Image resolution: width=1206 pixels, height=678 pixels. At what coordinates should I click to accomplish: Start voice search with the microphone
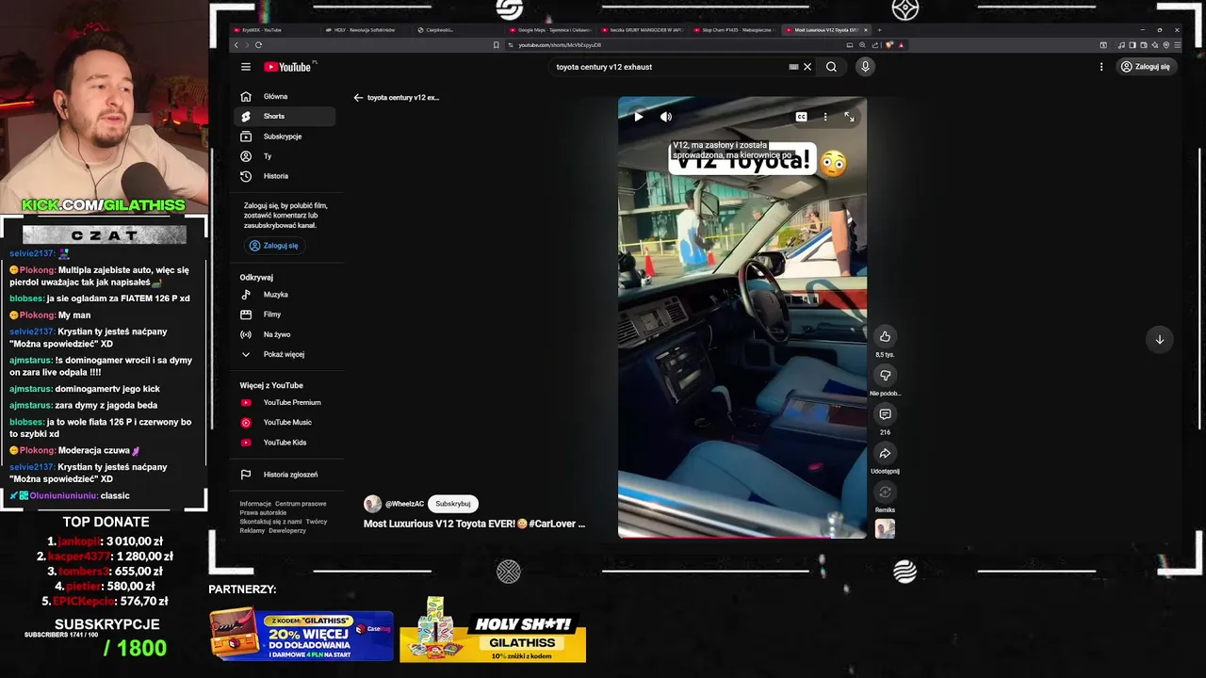865,67
